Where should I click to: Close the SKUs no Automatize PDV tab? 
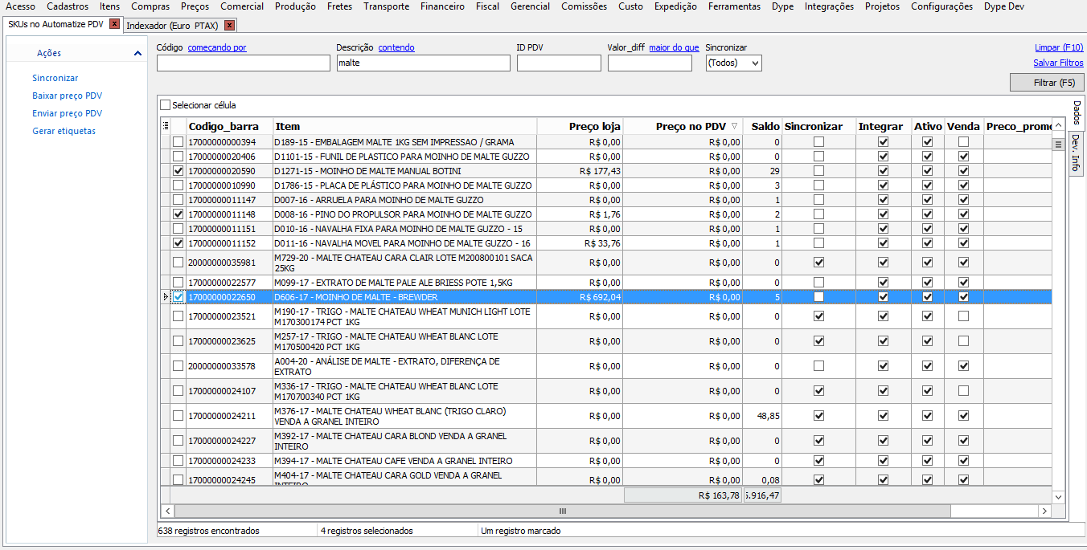(114, 25)
